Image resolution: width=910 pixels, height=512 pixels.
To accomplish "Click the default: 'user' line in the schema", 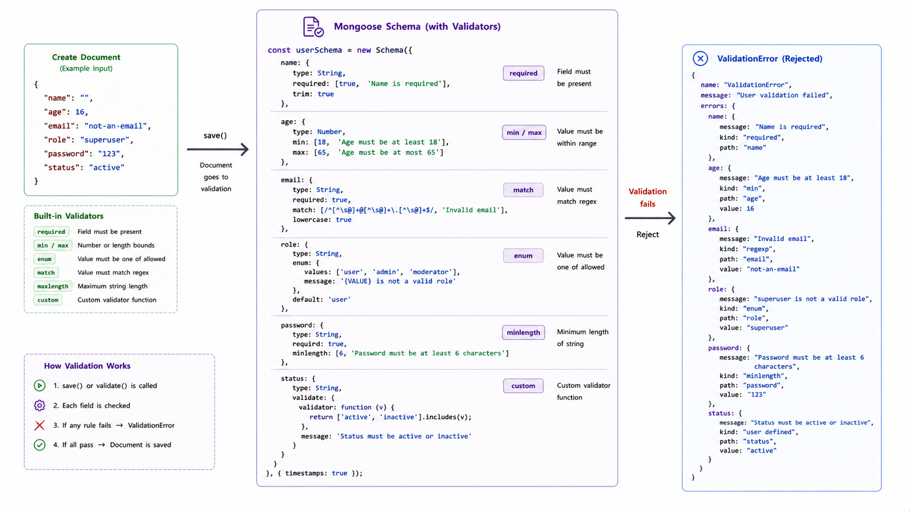I will click(322, 299).
